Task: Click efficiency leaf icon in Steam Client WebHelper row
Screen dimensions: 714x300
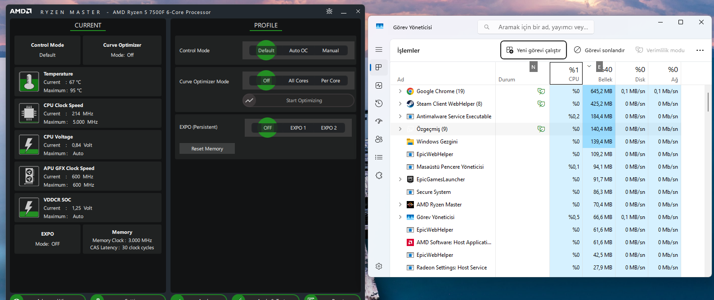Action: click(541, 104)
